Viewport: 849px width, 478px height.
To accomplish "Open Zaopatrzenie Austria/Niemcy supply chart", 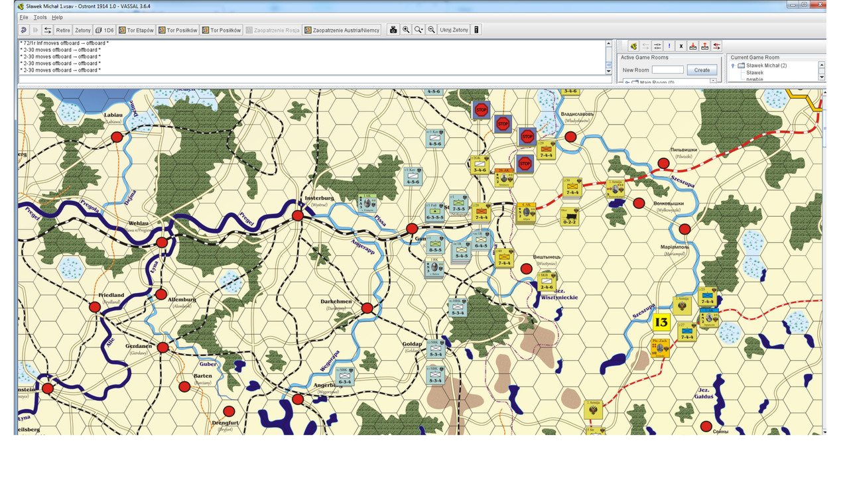I will pyautogui.click(x=342, y=30).
